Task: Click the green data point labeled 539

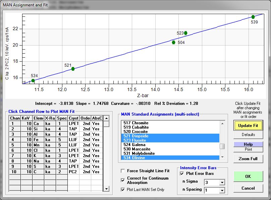Action: pos(253,17)
